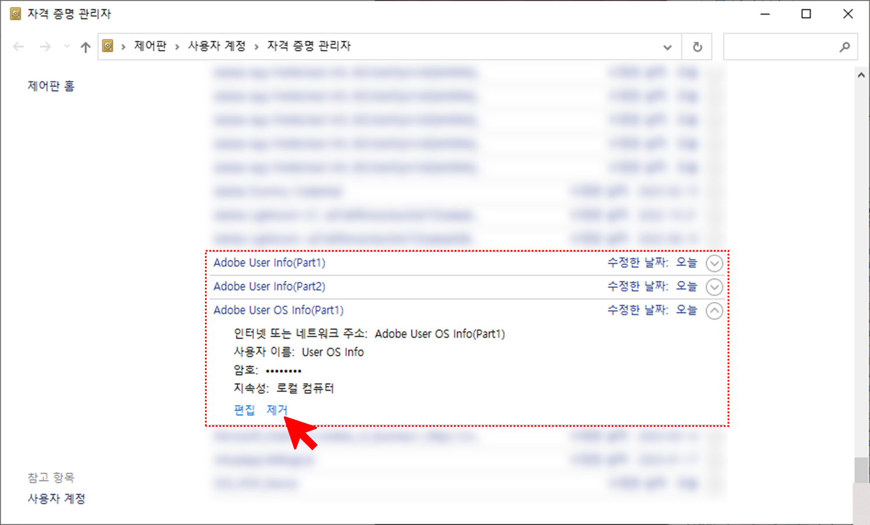
Task: Expand the Adobe User Info(Part2) credential
Action: pos(714,287)
